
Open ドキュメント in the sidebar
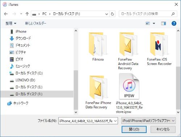click(x=23, y=45)
